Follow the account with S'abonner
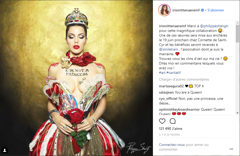Screen dimensions: 240x156 coord(216,10)
